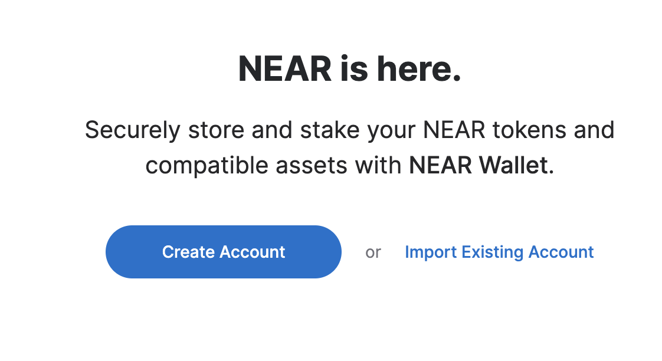Click the word 'Account' on the blue button
Viewport: 662px width, 361px height.
pos(253,252)
